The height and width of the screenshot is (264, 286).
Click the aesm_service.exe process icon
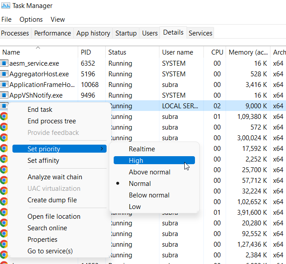point(4,63)
